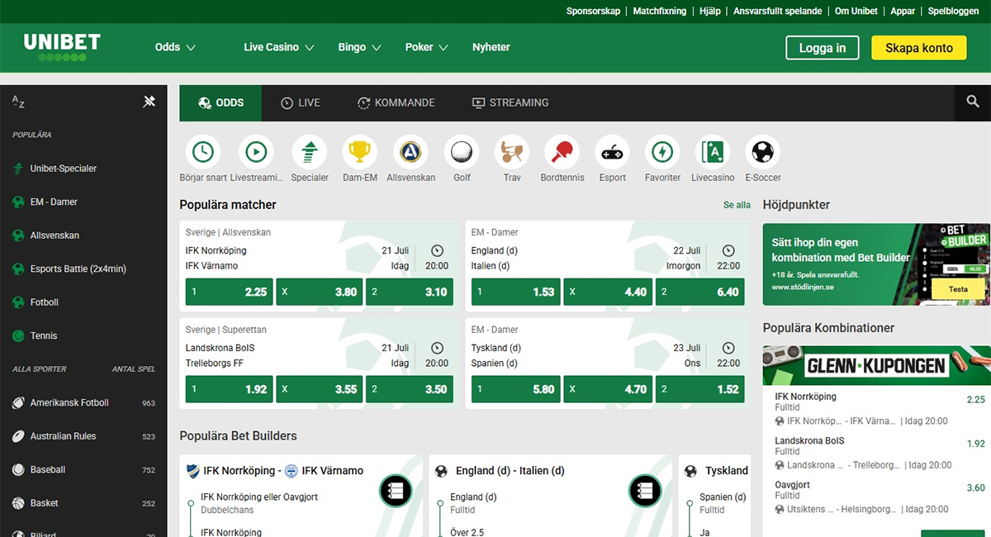Viewport: 991px width, 537px height.
Task: Click the Bet Builder icon on IFK Norrköping card
Action: (396, 490)
